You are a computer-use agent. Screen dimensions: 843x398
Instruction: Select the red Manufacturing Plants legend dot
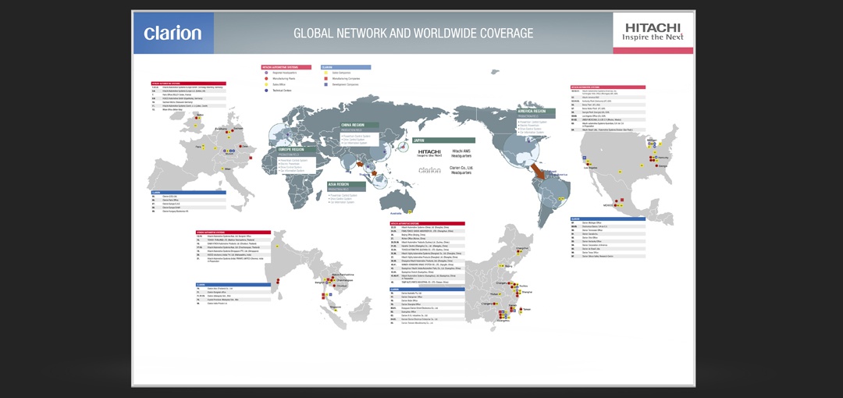pyautogui.click(x=266, y=79)
